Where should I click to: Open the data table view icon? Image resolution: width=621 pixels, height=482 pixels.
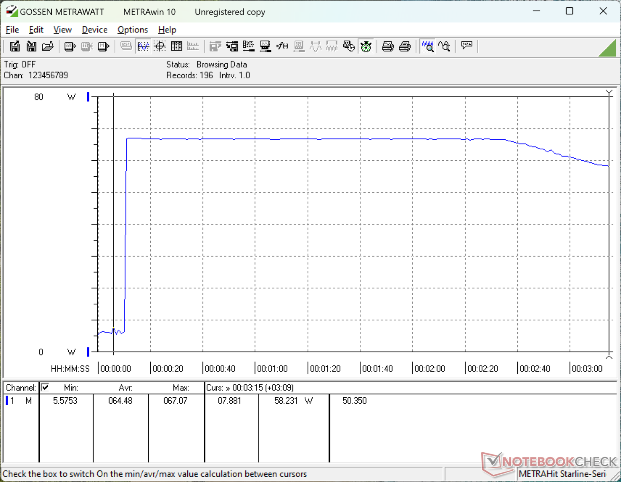(176, 47)
